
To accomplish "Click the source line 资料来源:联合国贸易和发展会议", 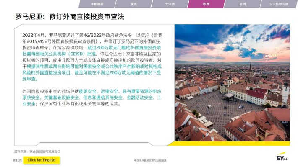I will tap(37, 152).
